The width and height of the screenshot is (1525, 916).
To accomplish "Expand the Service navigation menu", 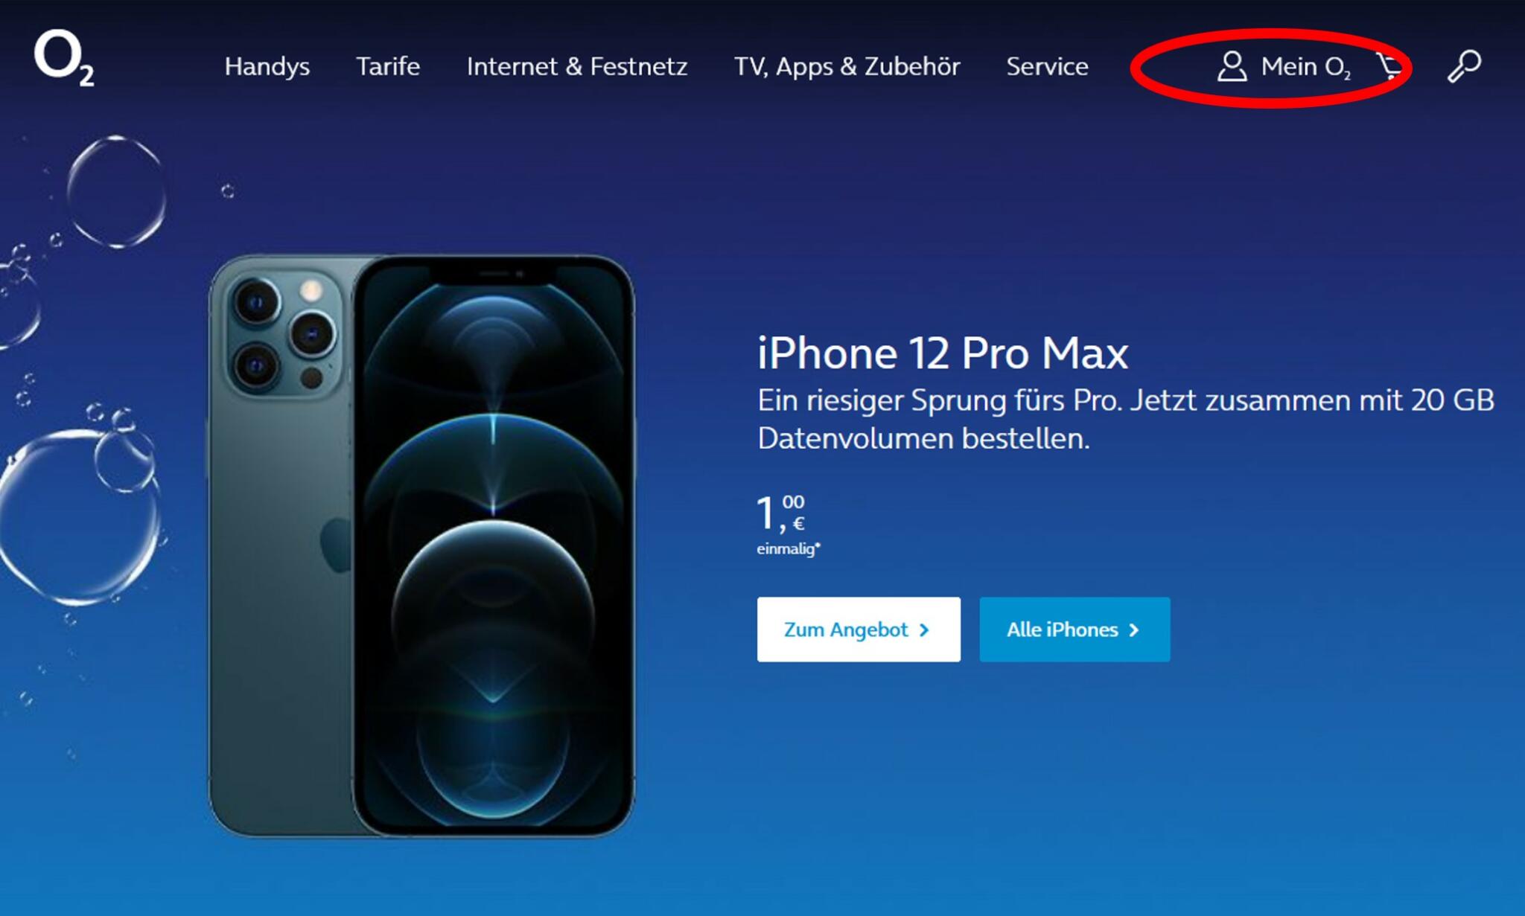I will 1048,66.
